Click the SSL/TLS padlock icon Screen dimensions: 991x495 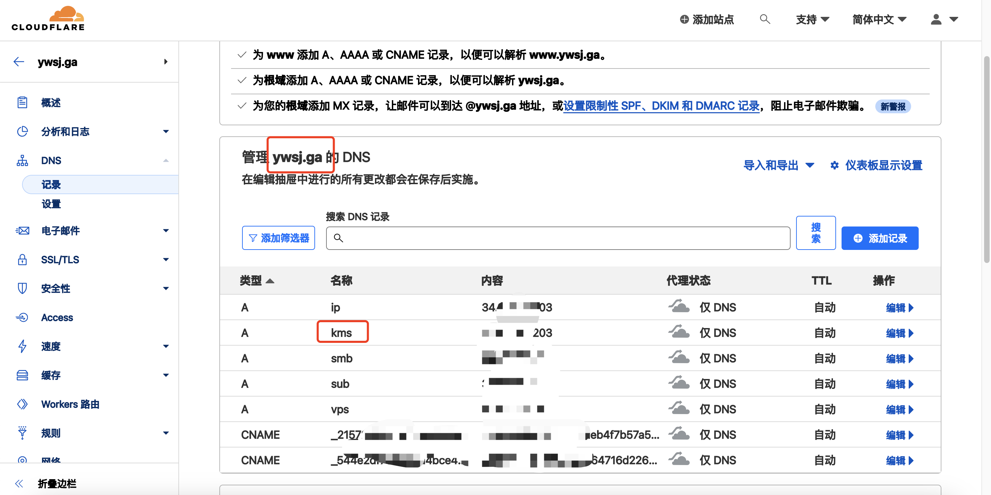point(22,260)
